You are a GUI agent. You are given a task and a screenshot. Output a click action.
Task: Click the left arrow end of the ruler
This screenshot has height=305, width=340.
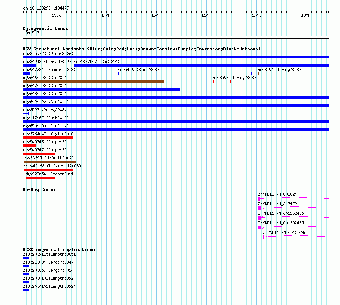coord(24,12)
